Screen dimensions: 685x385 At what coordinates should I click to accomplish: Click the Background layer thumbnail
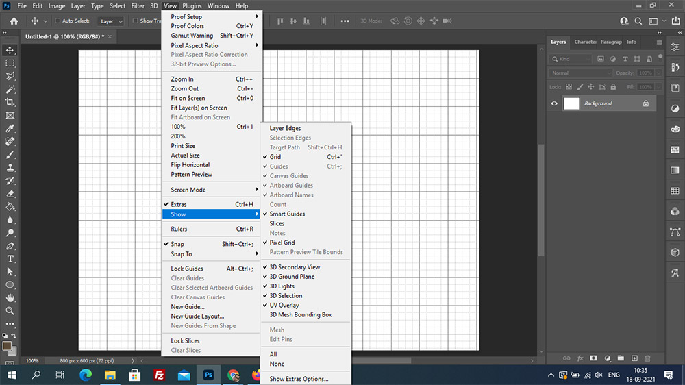coord(571,103)
